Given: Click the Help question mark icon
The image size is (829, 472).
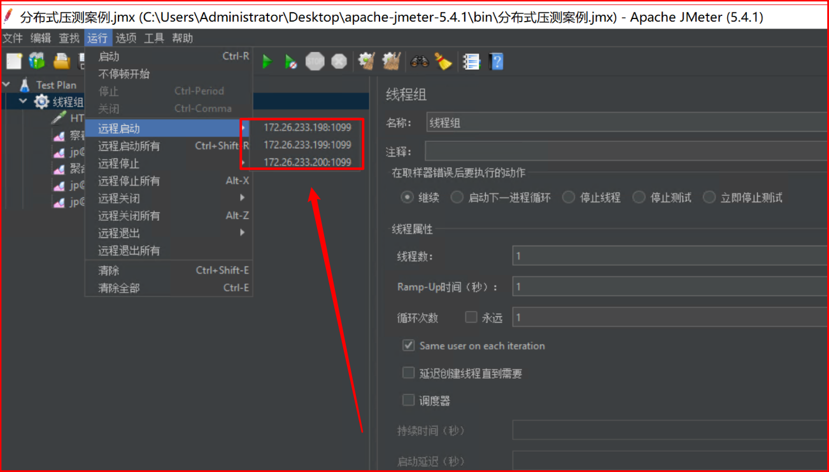Looking at the screenshot, I should (x=496, y=62).
